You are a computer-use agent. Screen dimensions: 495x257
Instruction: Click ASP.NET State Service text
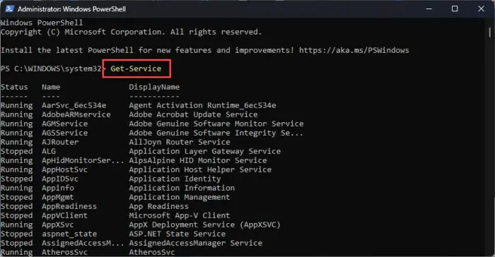click(x=177, y=234)
